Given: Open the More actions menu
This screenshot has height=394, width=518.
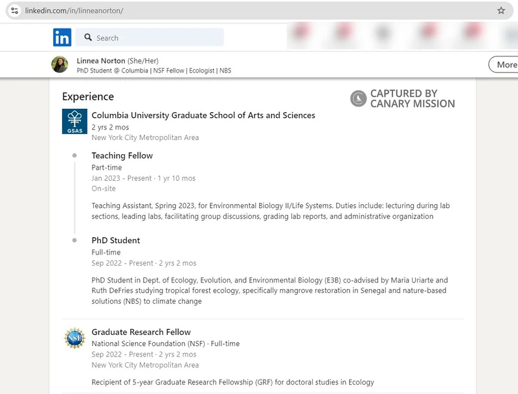Looking at the screenshot, I should point(506,65).
